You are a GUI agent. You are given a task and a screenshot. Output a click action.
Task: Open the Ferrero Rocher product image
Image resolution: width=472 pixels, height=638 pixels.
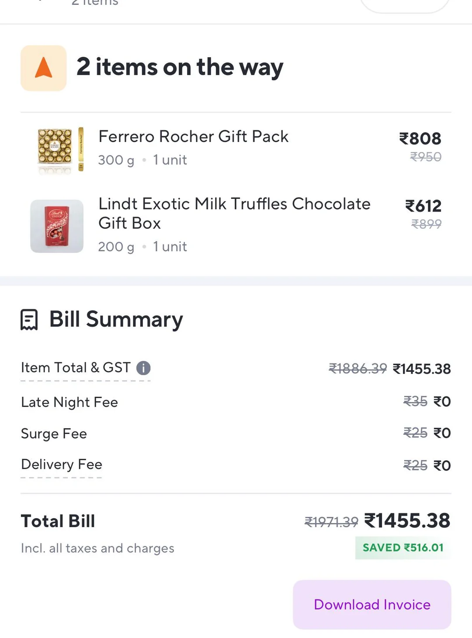pyautogui.click(x=60, y=150)
